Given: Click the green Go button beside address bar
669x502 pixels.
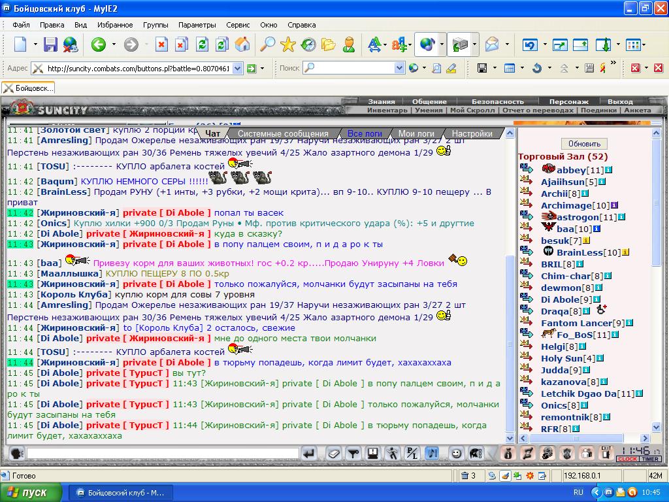Looking at the screenshot, I should (252, 68).
